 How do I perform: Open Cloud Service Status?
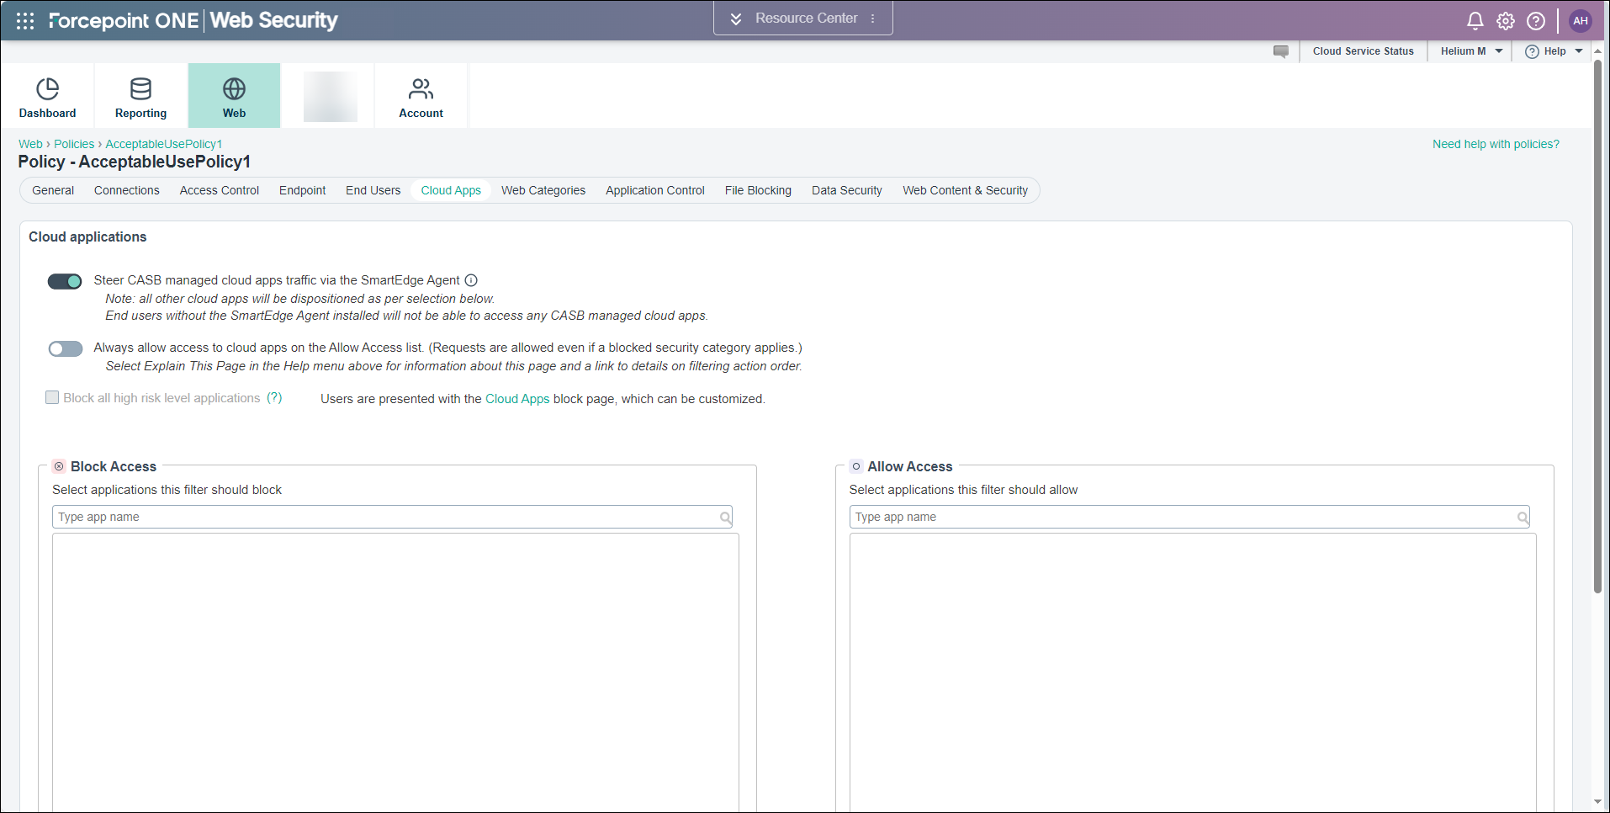pos(1363,51)
